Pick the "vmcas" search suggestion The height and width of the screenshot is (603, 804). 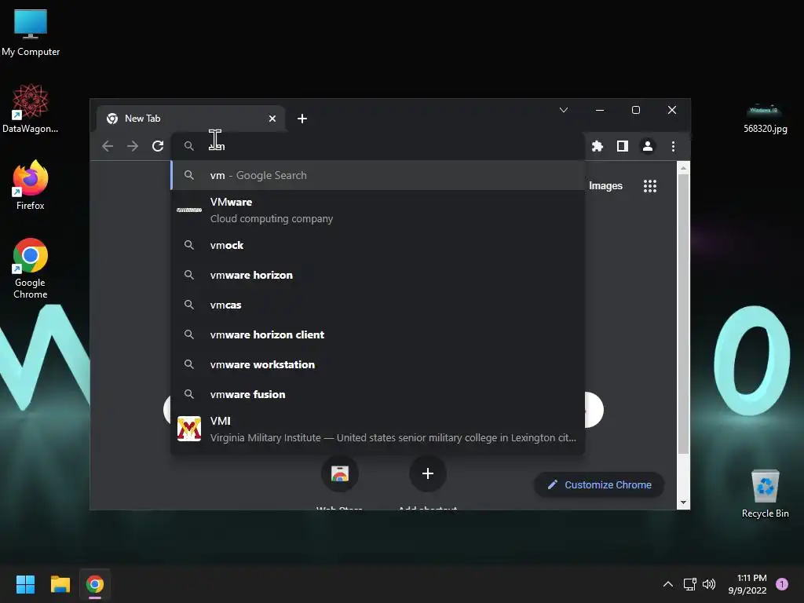378,305
